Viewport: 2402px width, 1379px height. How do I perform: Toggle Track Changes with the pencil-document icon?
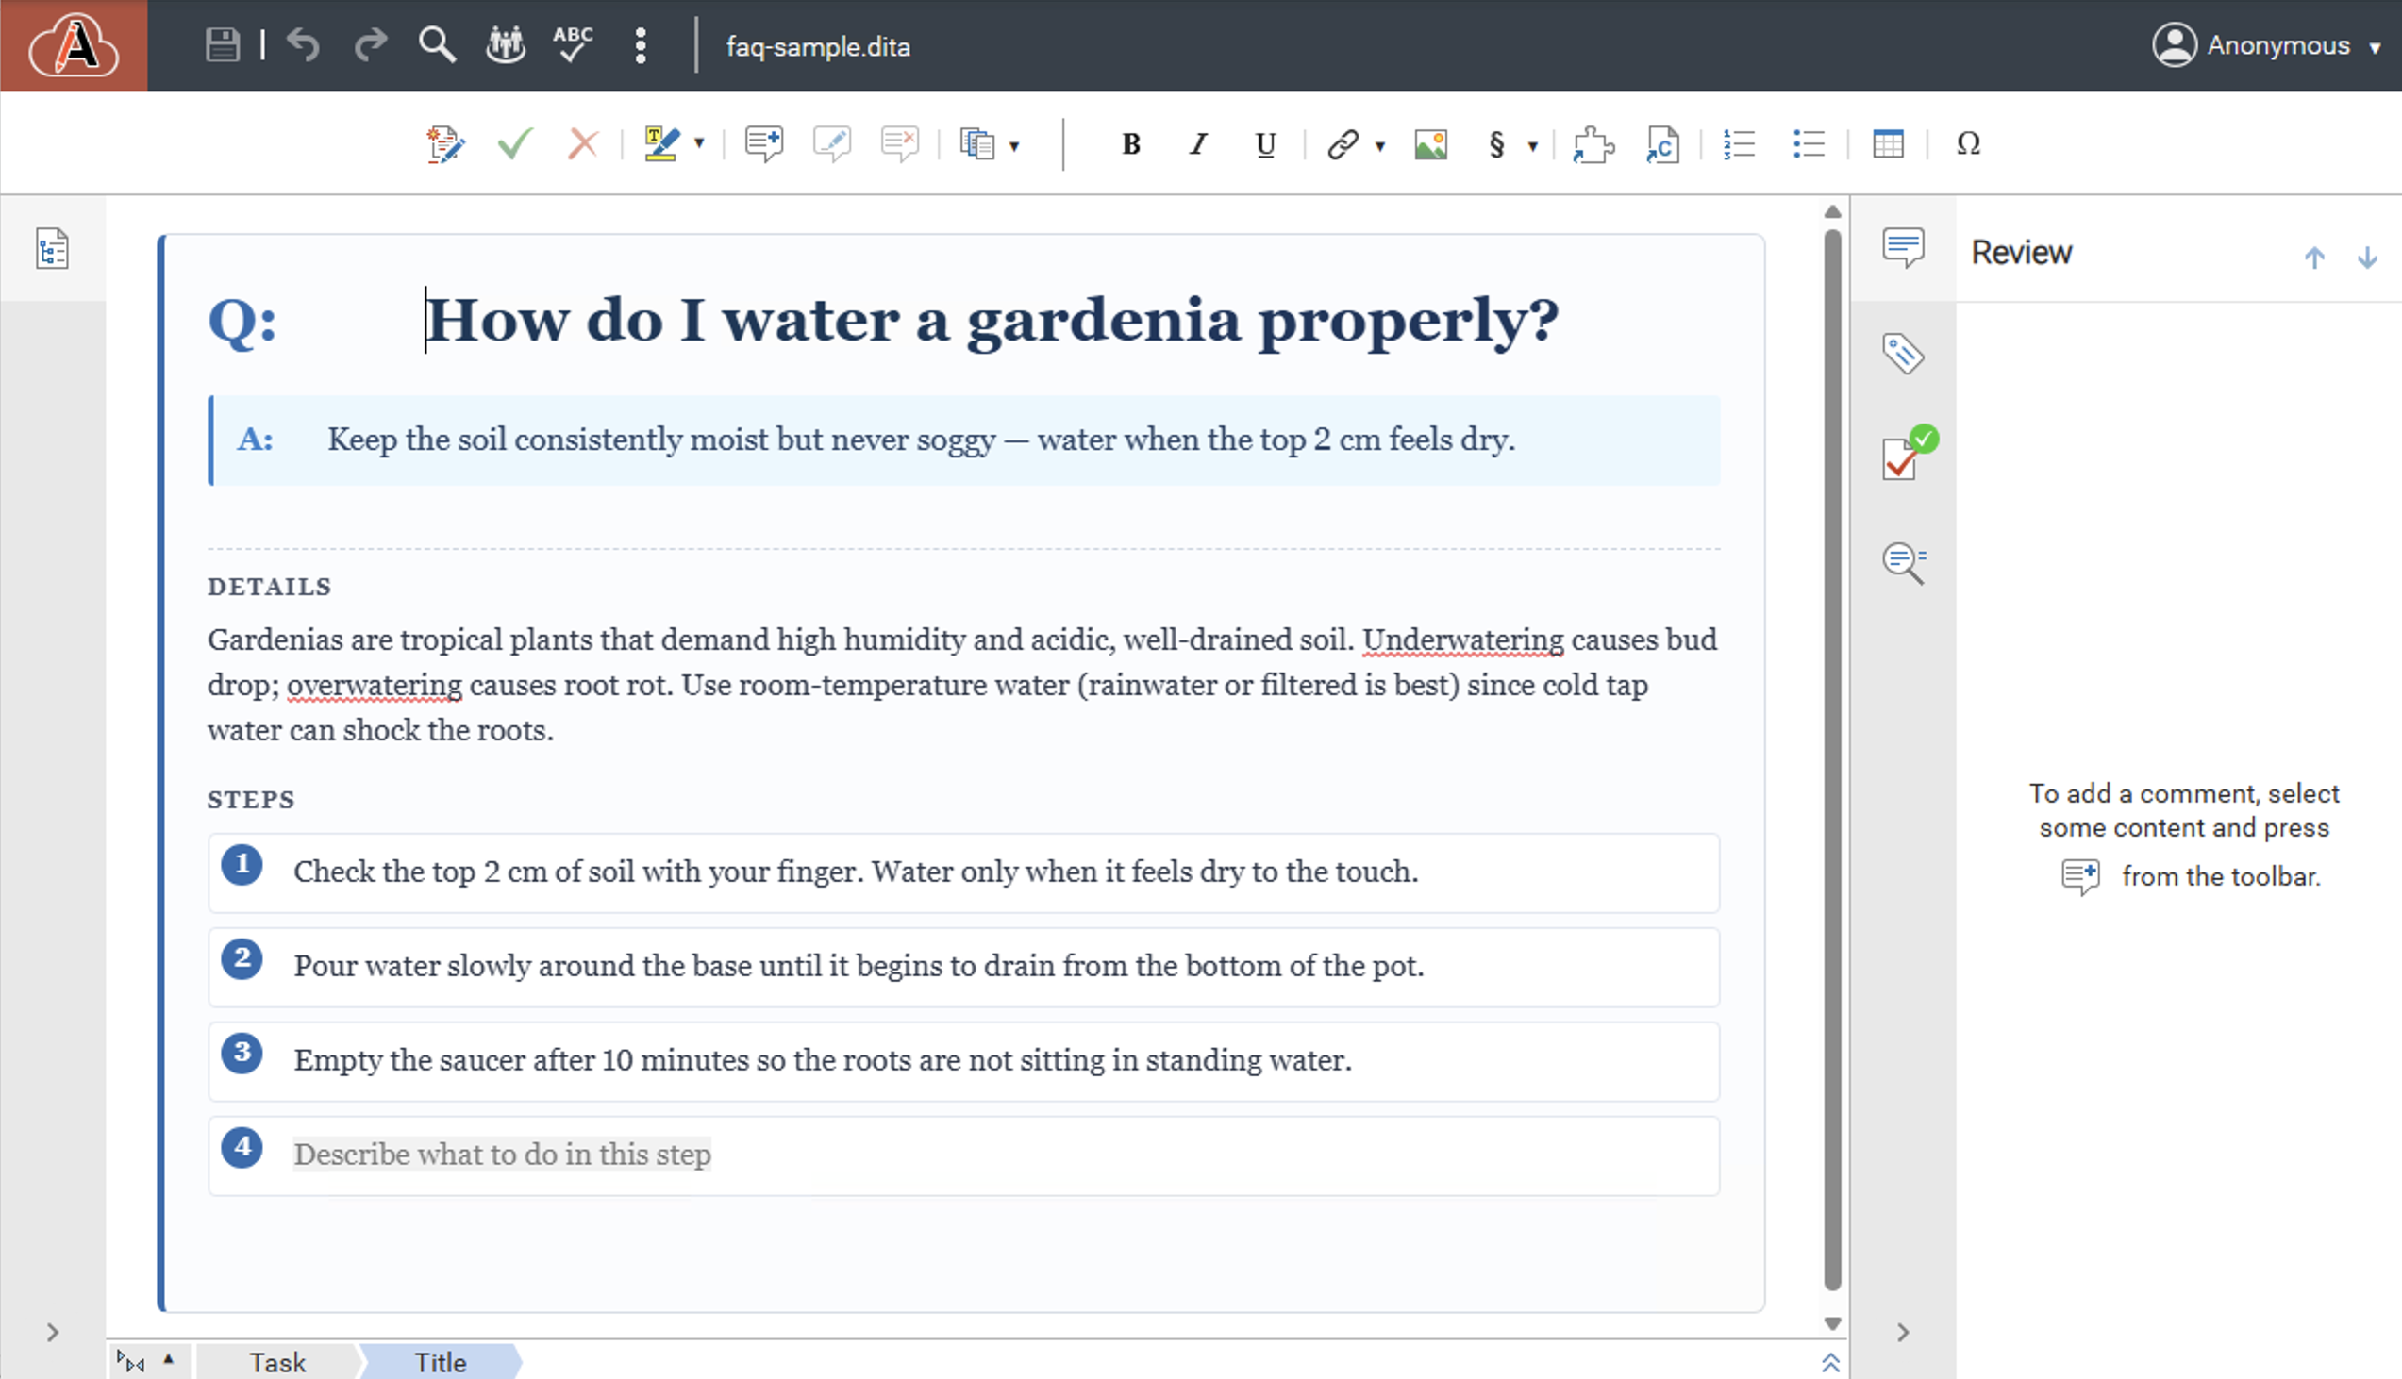click(444, 145)
